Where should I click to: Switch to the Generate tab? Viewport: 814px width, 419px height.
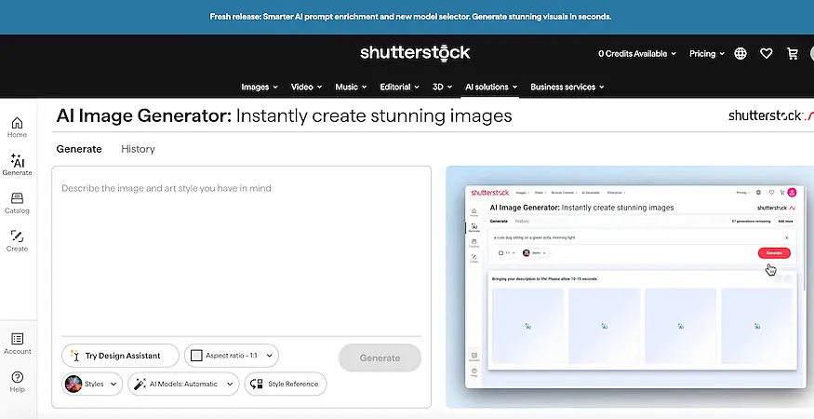79,149
